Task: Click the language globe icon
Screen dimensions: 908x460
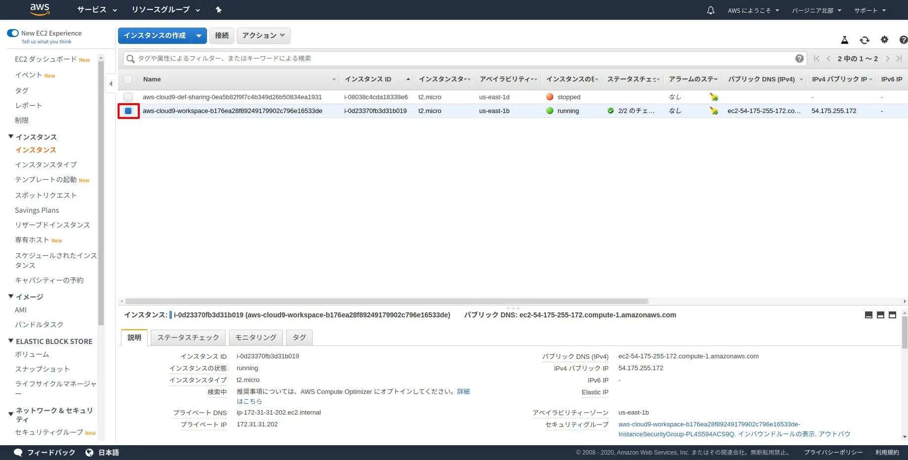Action: pos(89,452)
